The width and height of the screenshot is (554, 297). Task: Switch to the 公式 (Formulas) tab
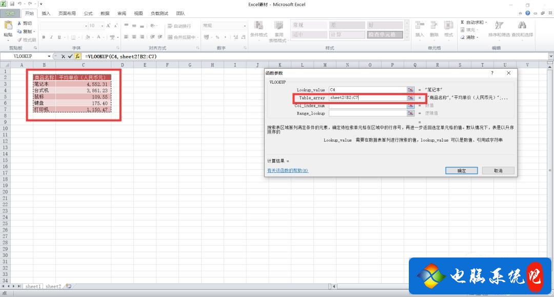click(88, 13)
